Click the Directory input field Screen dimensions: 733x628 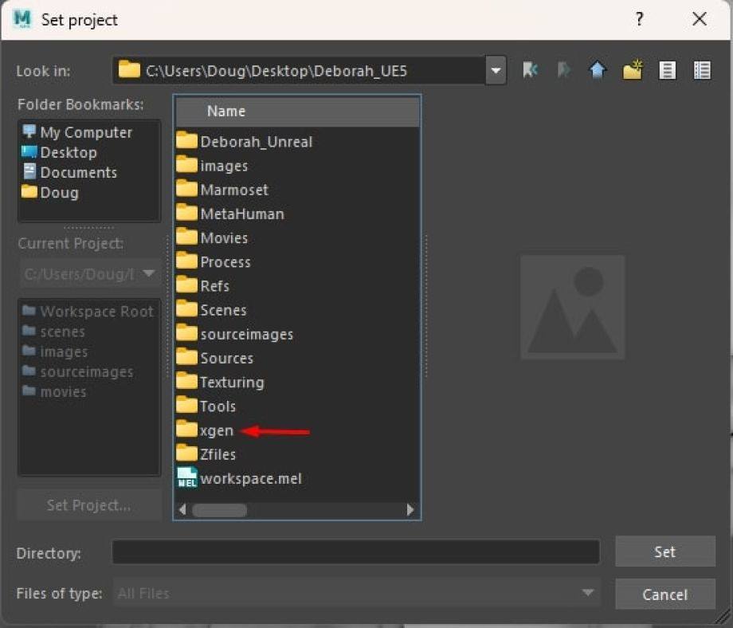click(x=355, y=551)
